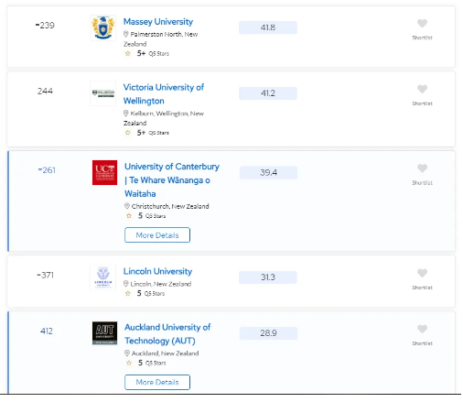Click the heart icon in the Lincoln University row
The image size is (463, 402).
click(x=422, y=273)
